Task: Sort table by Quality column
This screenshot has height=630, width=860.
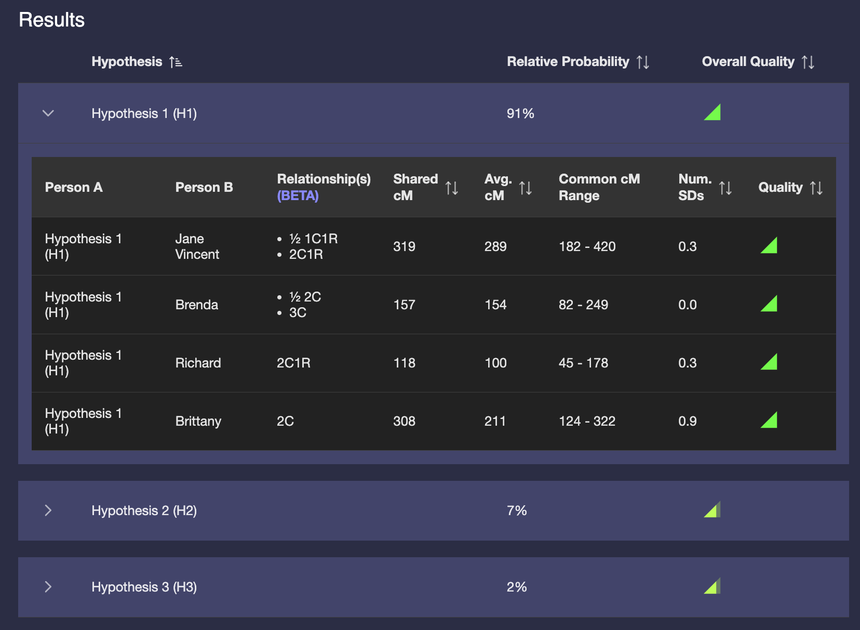Action: (816, 188)
